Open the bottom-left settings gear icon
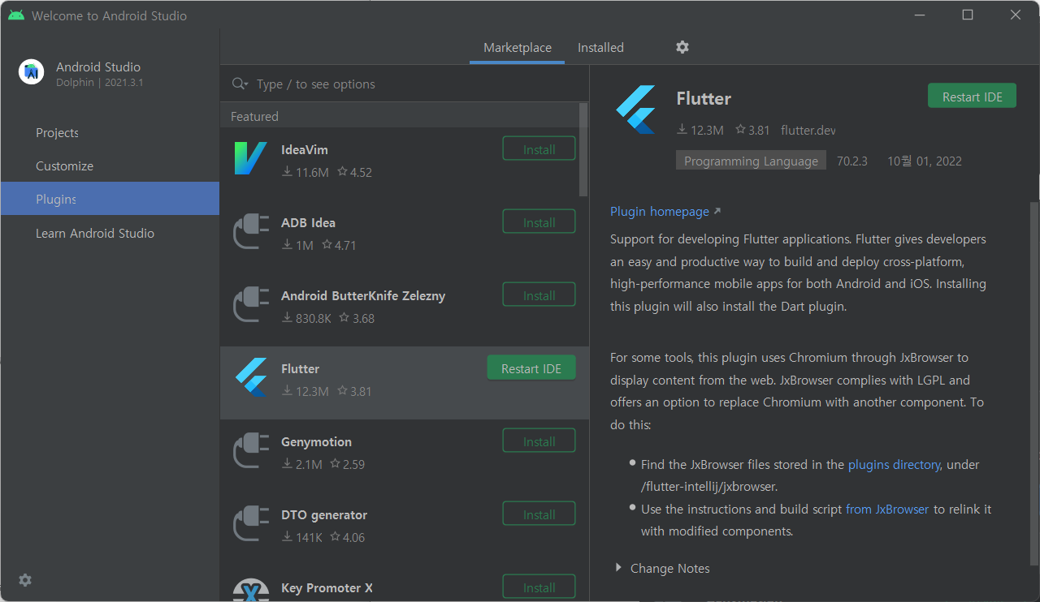 click(x=25, y=580)
